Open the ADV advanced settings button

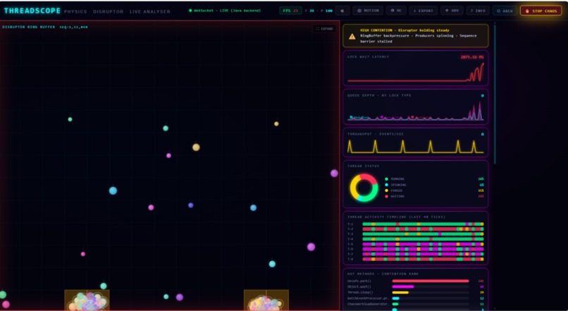[x=452, y=11]
